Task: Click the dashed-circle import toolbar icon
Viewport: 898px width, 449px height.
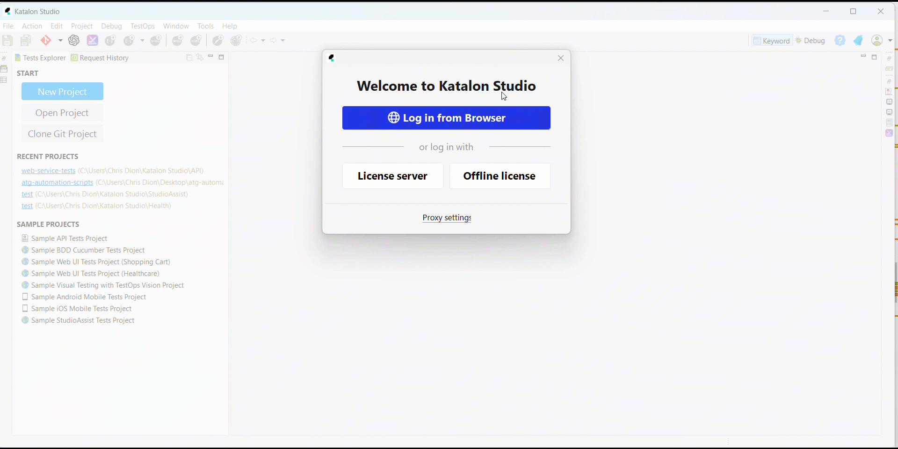Action: point(237,40)
